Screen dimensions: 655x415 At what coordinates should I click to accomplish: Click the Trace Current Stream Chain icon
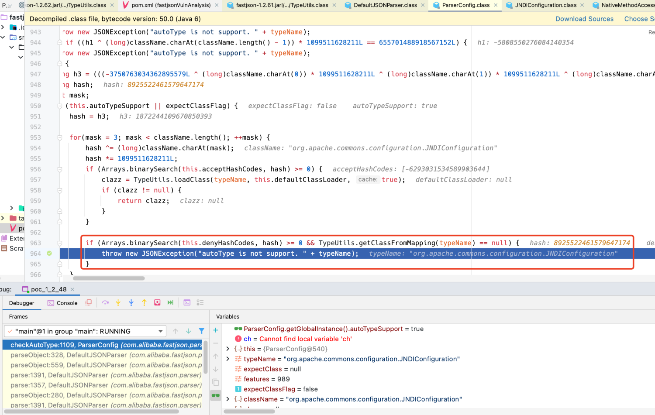[x=200, y=302]
